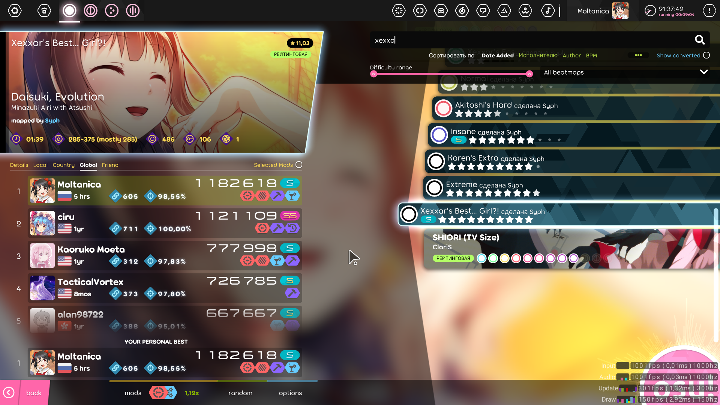Enable the Show converted toggle
720x405 pixels.
[x=707, y=55]
